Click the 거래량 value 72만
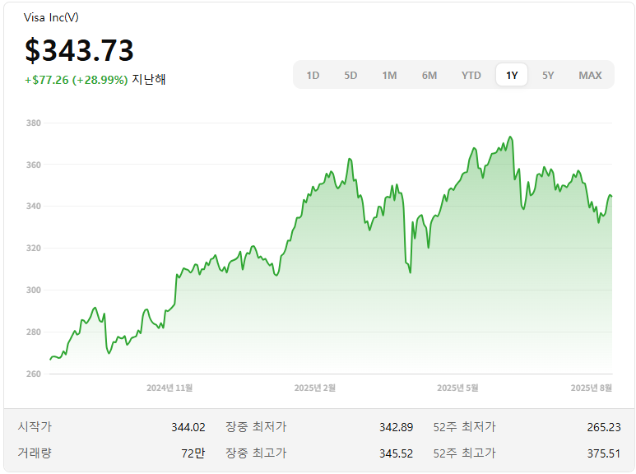The height and width of the screenshot is (474, 636). click(193, 453)
